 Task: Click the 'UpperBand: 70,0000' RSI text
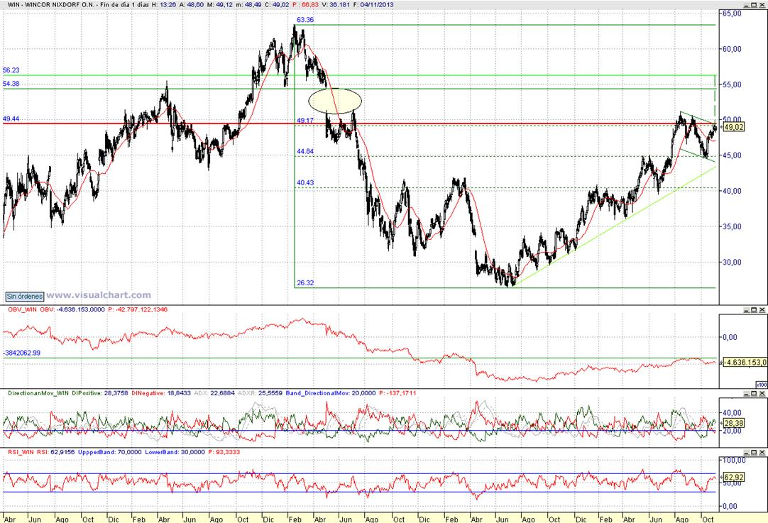coord(109,452)
